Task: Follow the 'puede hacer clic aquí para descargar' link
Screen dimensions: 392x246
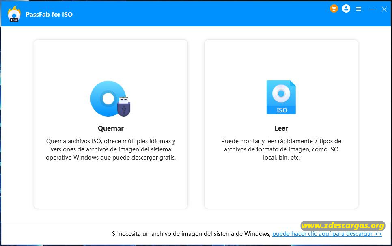Action: (327, 234)
